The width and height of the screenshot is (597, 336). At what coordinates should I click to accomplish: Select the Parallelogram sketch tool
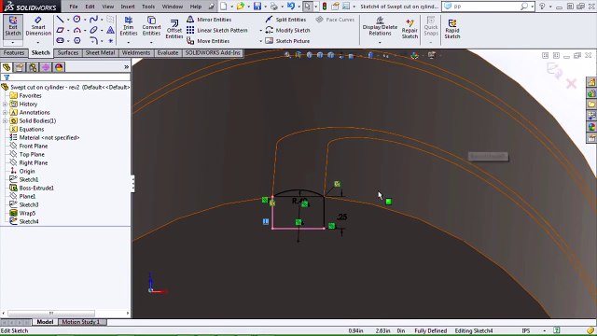coord(60,30)
